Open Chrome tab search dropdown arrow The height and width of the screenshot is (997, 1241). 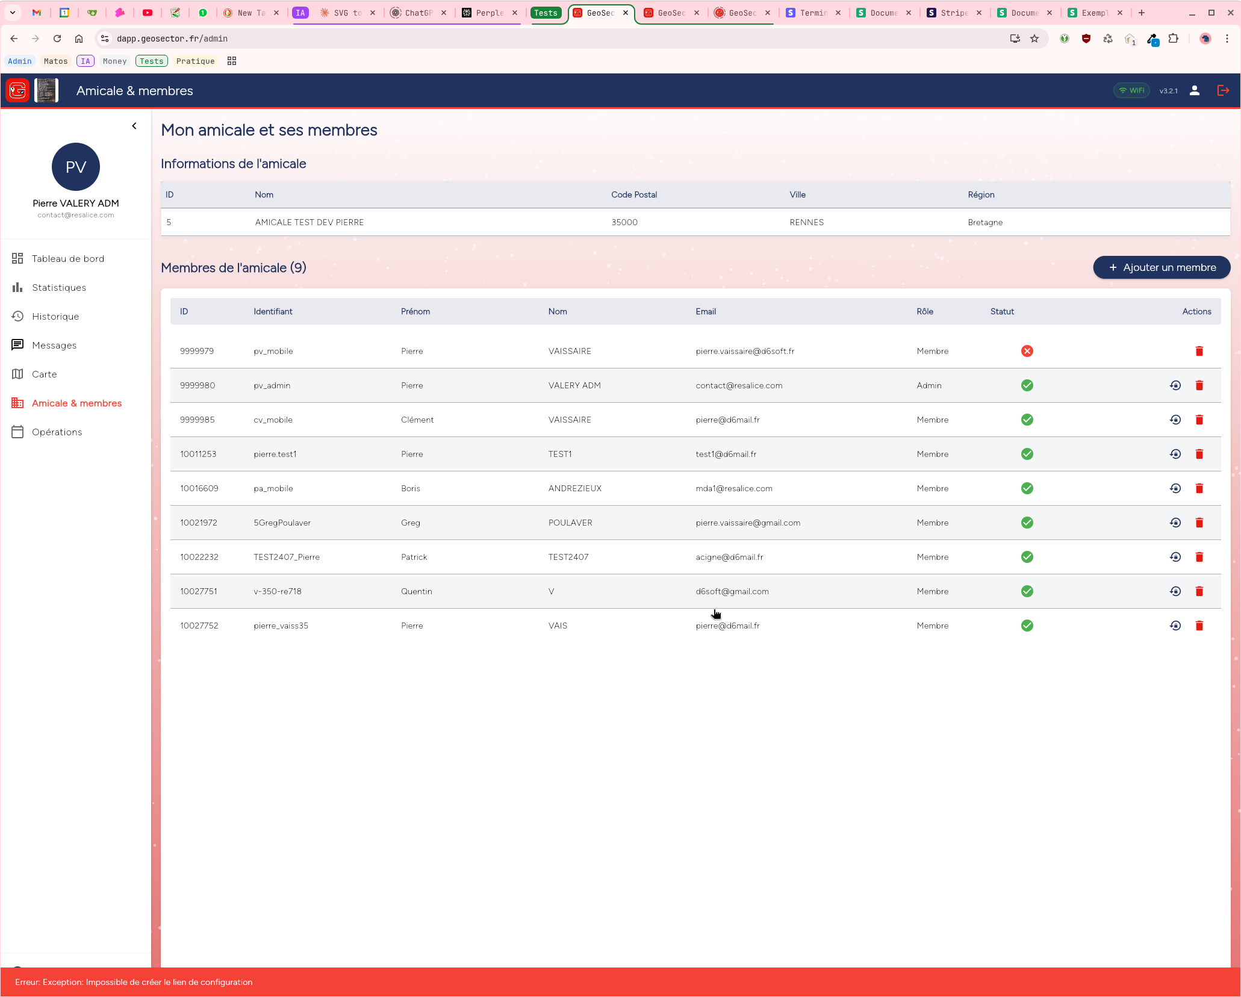coord(12,13)
